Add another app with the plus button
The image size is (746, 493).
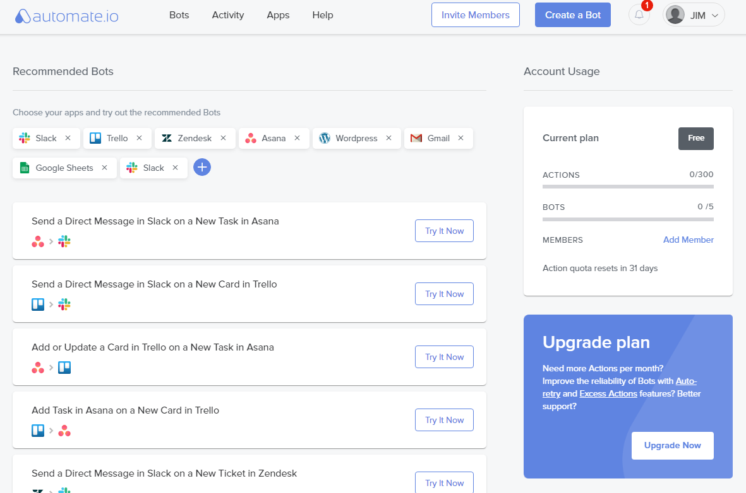pos(202,167)
